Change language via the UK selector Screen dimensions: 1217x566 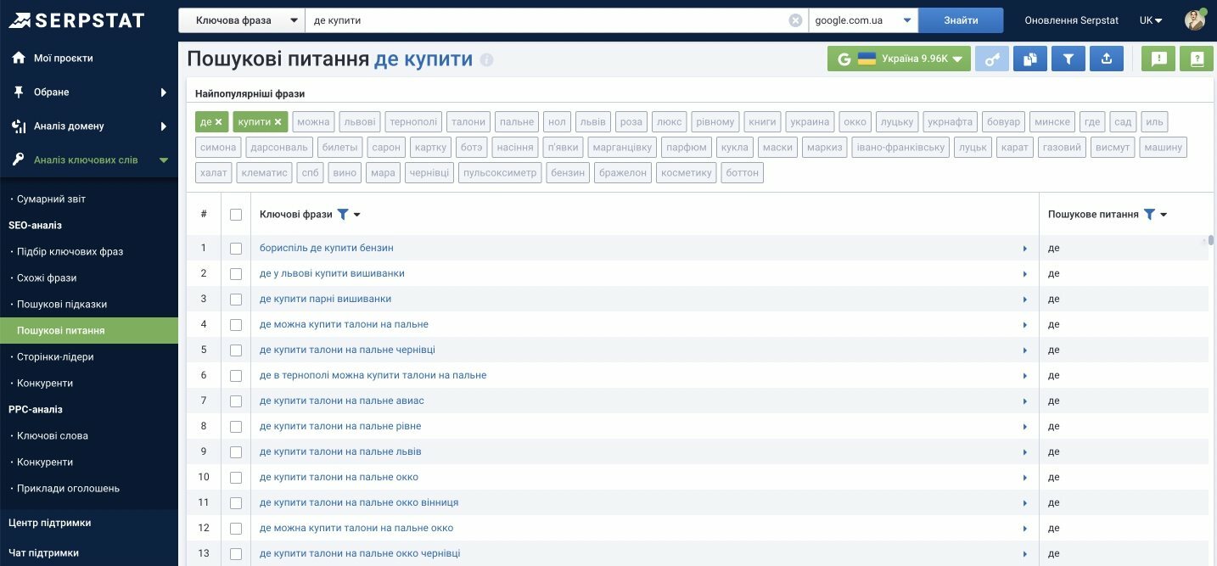1149,19
